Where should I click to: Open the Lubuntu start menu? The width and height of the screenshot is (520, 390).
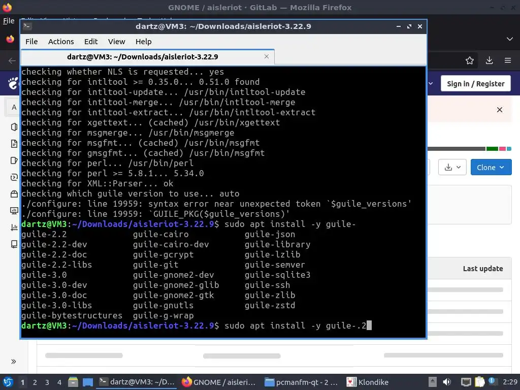(x=8, y=382)
